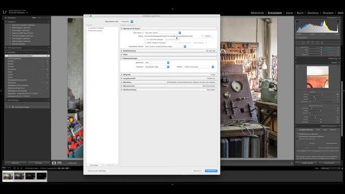Image resolution: width=345 pixels, height=194 pixels.
Task: Click the Lr logo in top left
Action: point(5,12)
